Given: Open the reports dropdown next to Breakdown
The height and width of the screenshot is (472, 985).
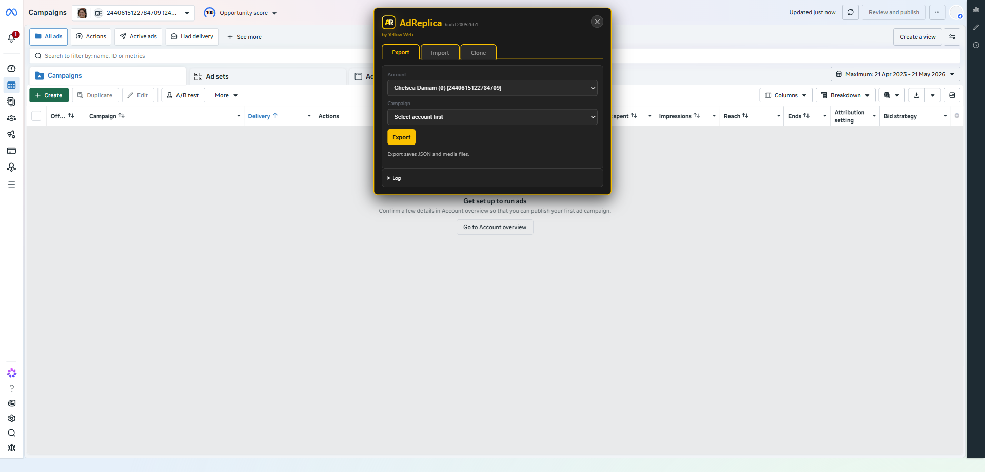Looking at the screenshot, I should coord(892,95).
